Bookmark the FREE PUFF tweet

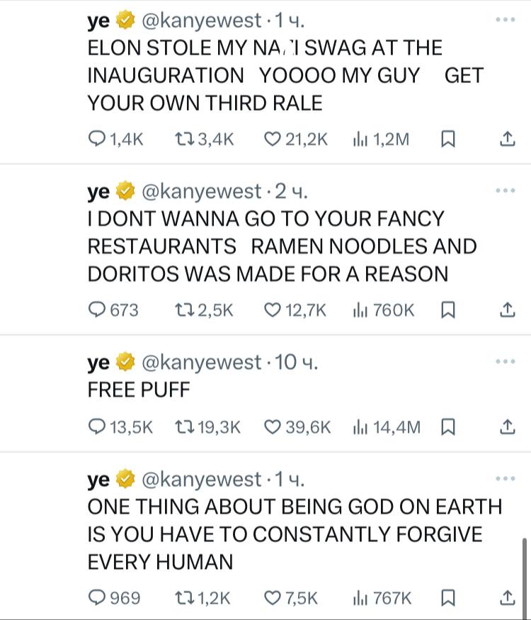pos(447,427)
